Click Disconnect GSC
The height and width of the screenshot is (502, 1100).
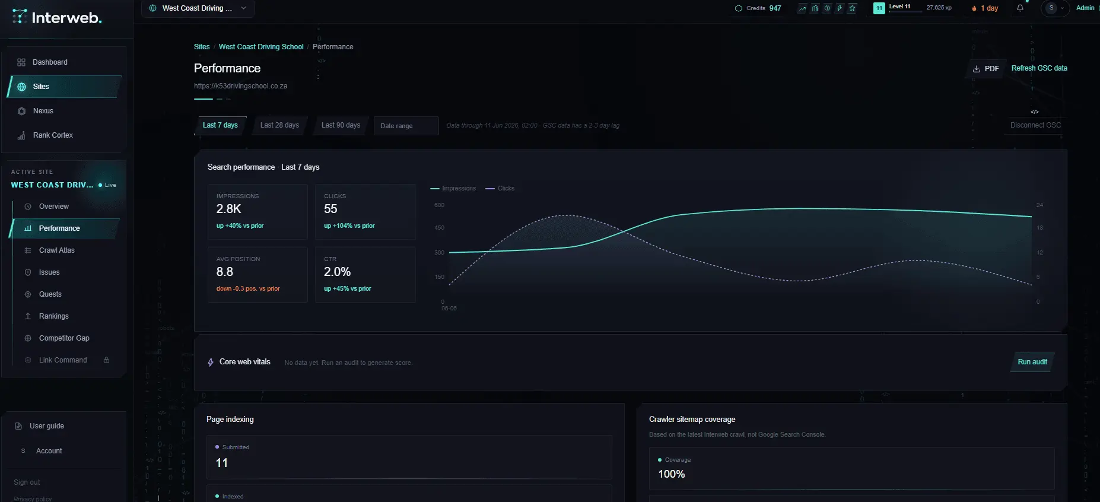(1035, 125)
